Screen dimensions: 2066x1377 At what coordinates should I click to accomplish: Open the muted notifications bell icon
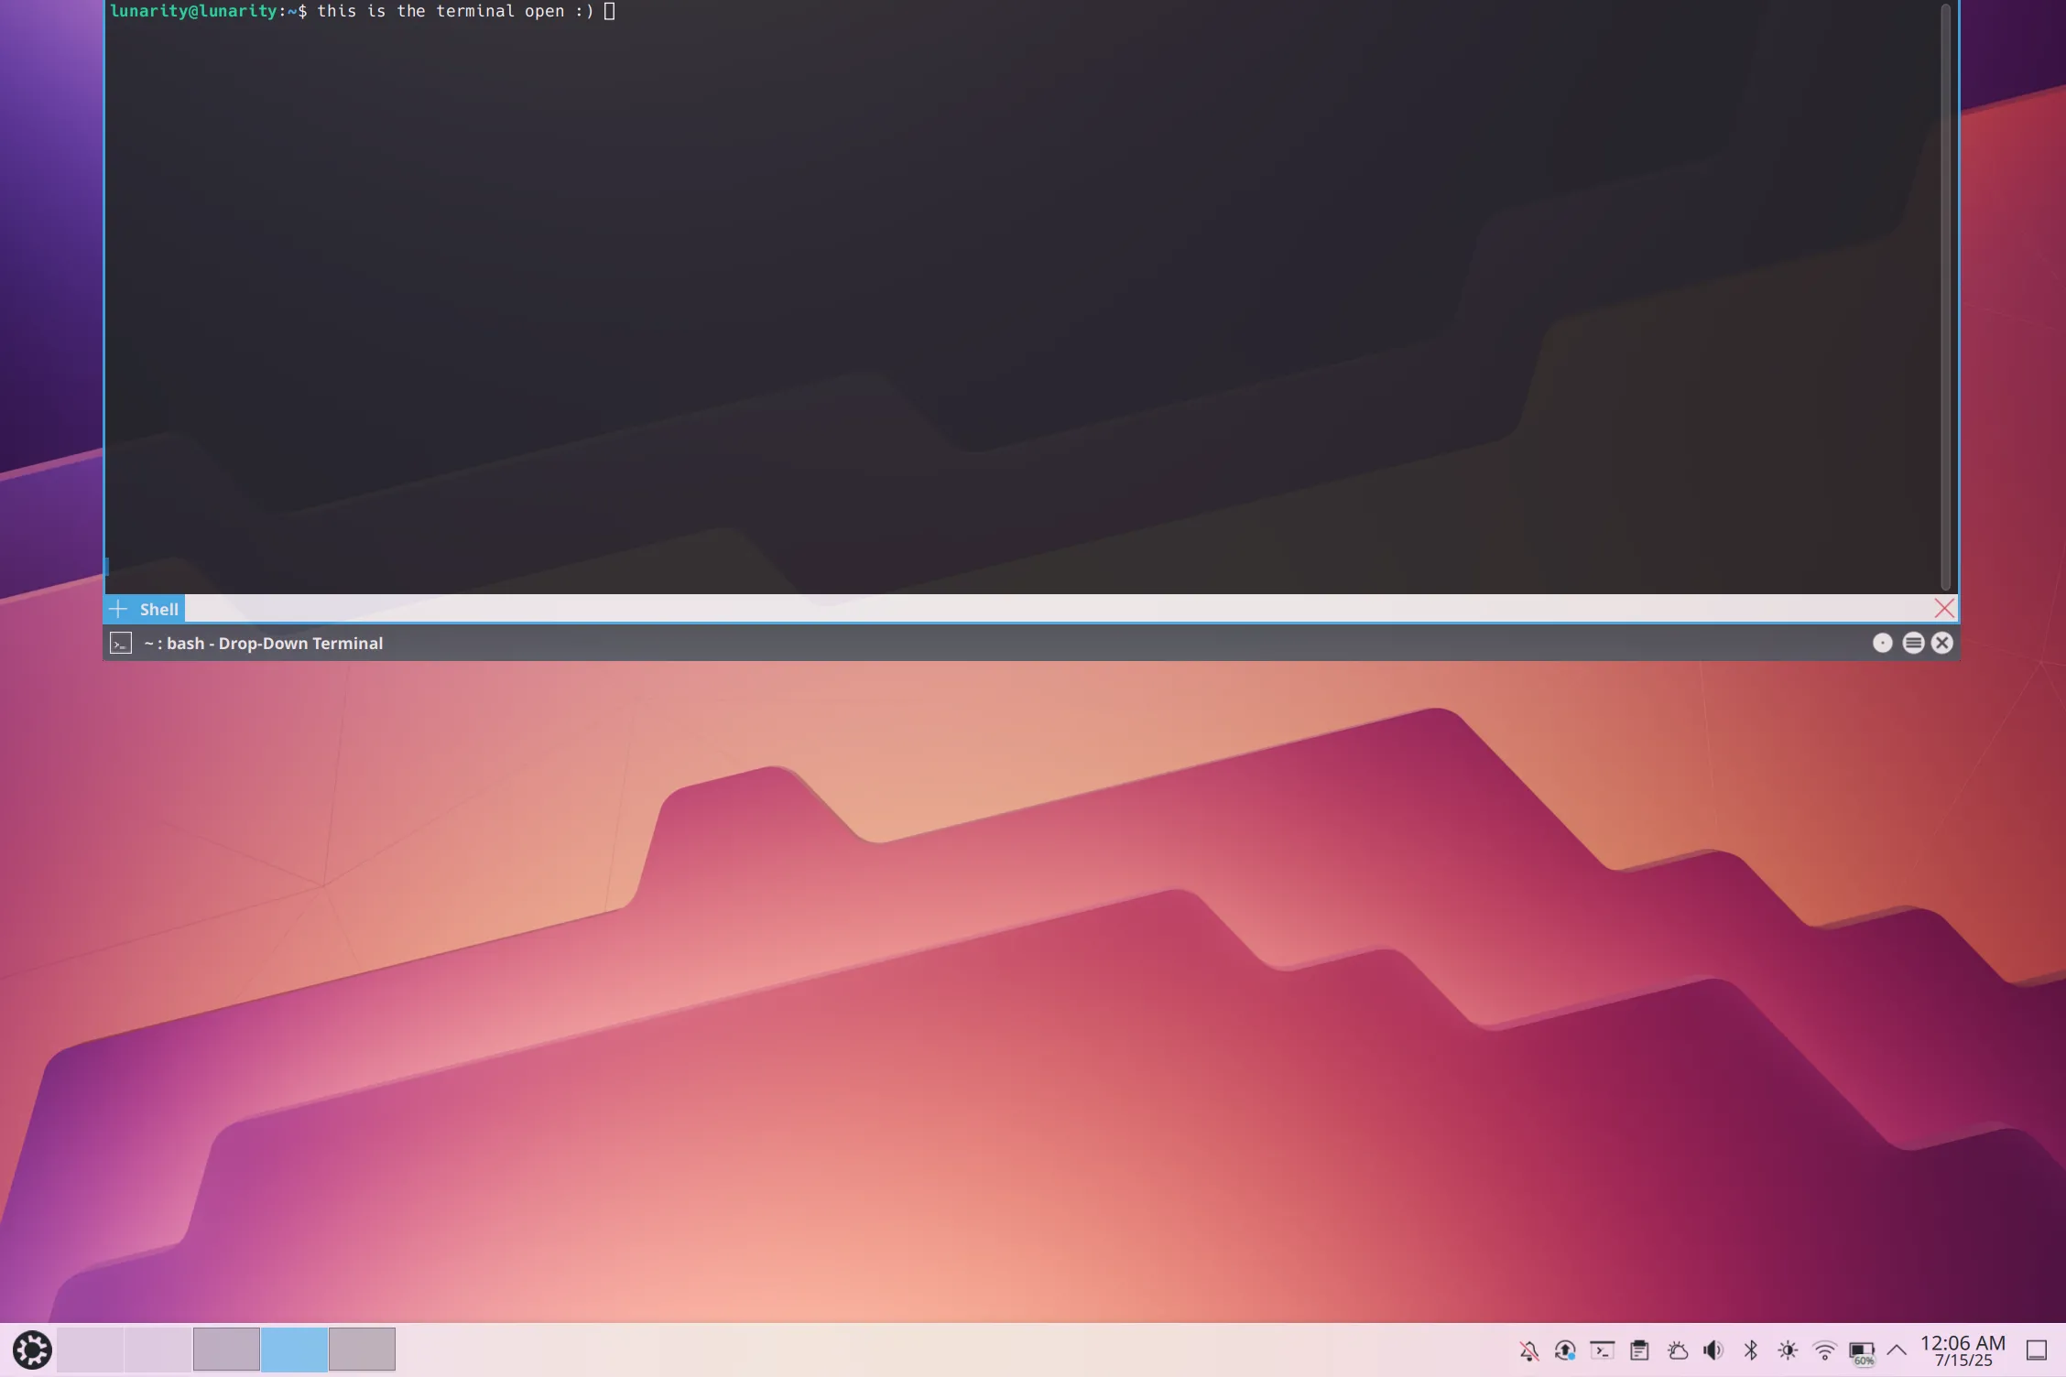(1528, 1350)
